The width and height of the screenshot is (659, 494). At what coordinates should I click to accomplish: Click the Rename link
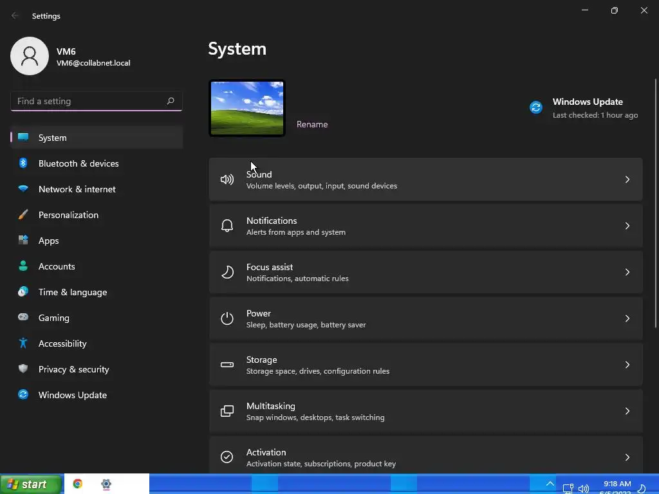312,124
